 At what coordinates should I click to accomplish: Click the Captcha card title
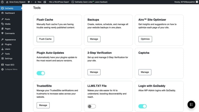pos(144,53)
